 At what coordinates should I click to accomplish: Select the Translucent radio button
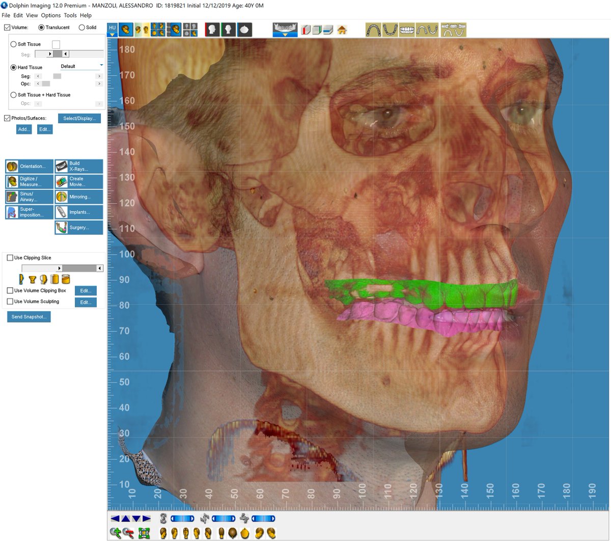pos(42,28)
